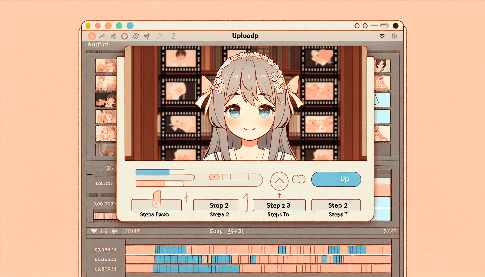Select the upward arrow pointer tool
The width and height of the screenshot is (485, 277).
[x=146, y=36]
